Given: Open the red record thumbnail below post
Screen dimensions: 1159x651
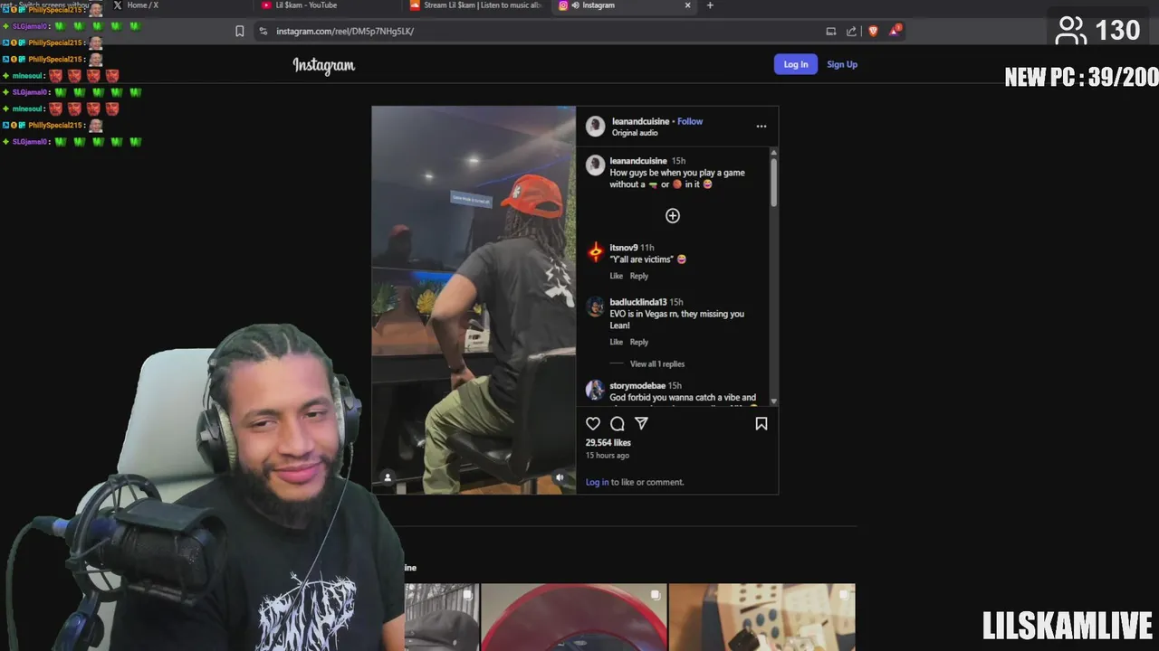Looking at the screenshot, I should (574, 617).
